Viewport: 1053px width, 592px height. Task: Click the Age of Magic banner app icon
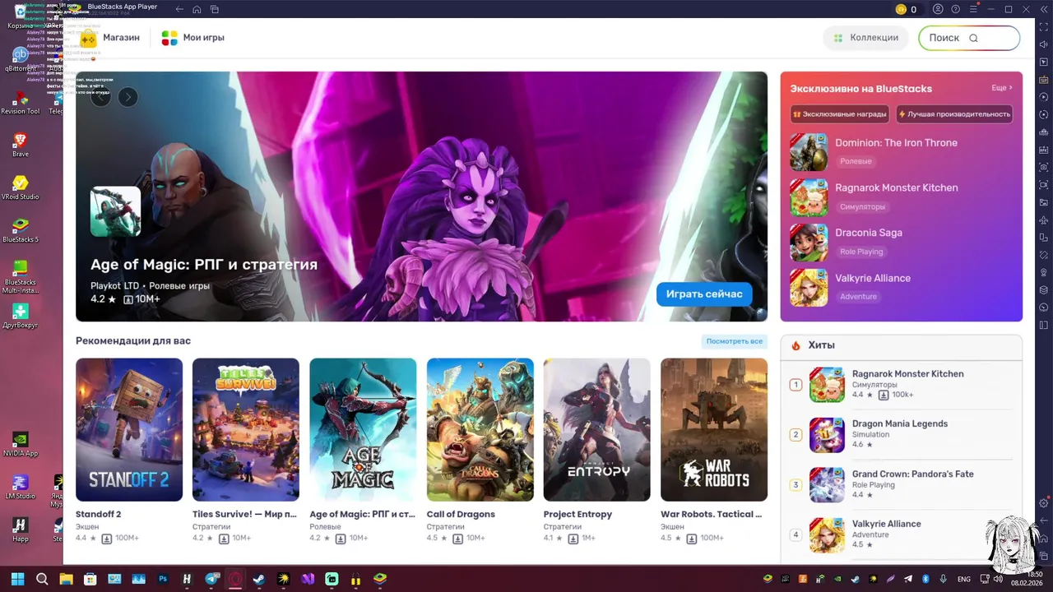point(115,211)
